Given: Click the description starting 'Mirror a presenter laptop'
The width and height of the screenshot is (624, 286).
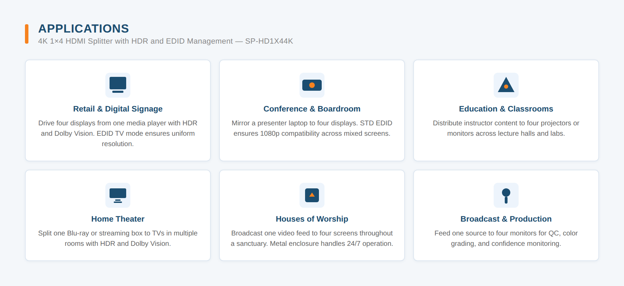Looking at the screenshot, I should [x=312, y=128].
